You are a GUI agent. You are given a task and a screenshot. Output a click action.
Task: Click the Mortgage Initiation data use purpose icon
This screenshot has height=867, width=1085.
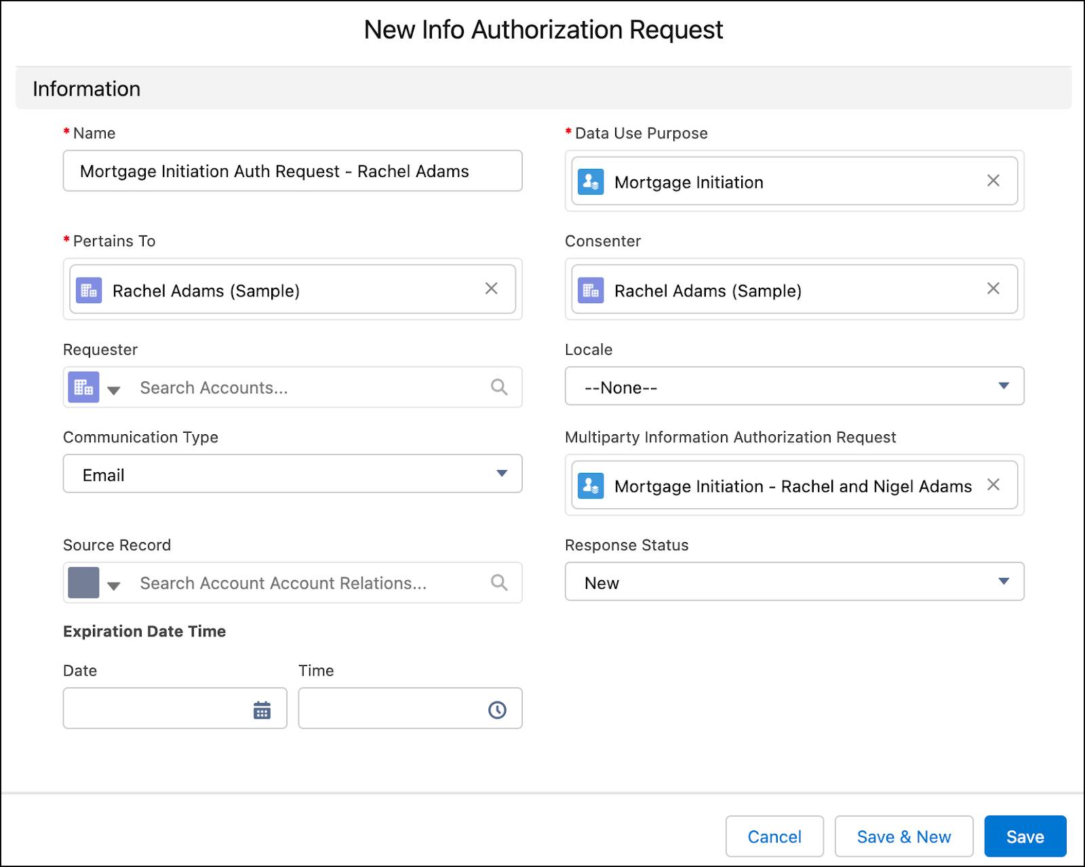click(589, 181)
